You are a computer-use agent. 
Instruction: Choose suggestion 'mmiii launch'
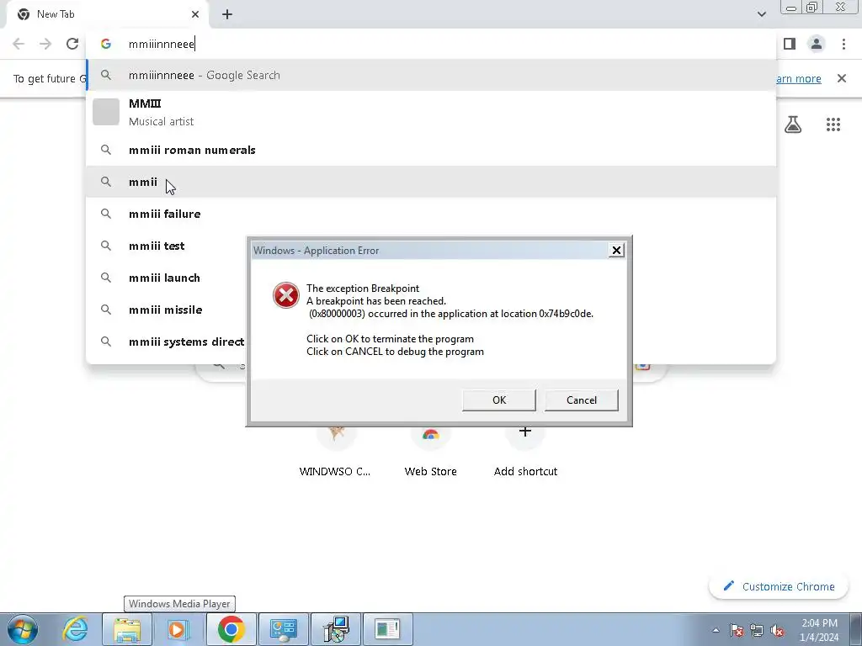[165, 278]
